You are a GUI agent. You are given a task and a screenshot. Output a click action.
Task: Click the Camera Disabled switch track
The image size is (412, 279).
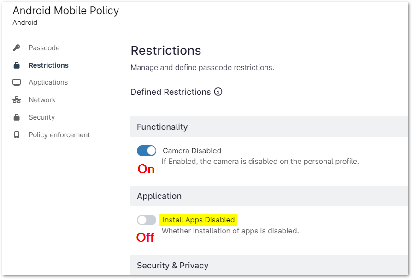pyautogui.click(x=147, y=151)
